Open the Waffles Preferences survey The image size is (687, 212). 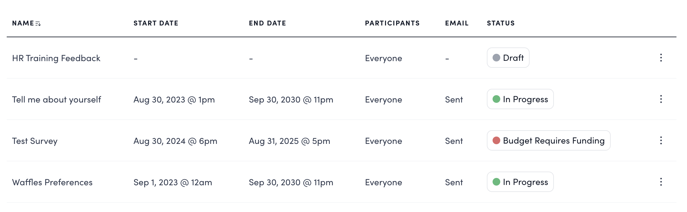point(52,182)
